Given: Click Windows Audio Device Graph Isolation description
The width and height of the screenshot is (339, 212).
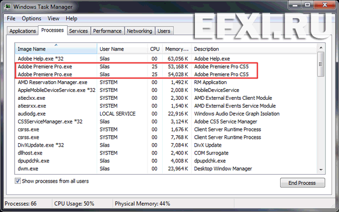Looking at the screenshot, I should click(x=237, y=114).
